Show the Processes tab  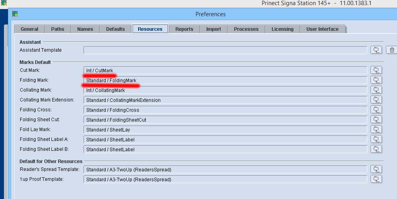pos(246,29)
